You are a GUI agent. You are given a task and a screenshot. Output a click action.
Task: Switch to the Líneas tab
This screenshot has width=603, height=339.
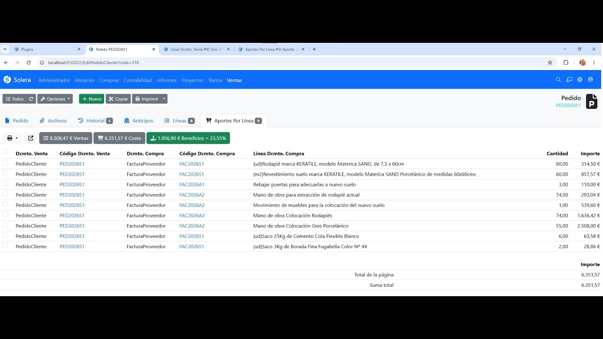pos(179,121)
